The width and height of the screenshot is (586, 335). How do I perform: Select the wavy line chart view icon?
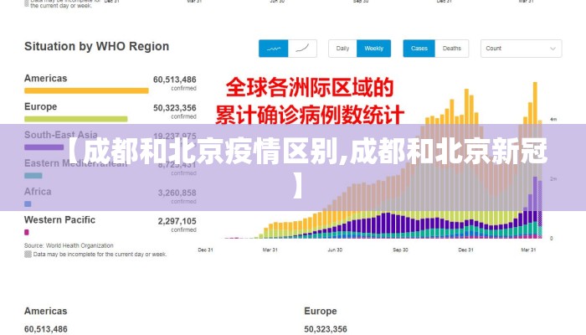click(273, 49)
